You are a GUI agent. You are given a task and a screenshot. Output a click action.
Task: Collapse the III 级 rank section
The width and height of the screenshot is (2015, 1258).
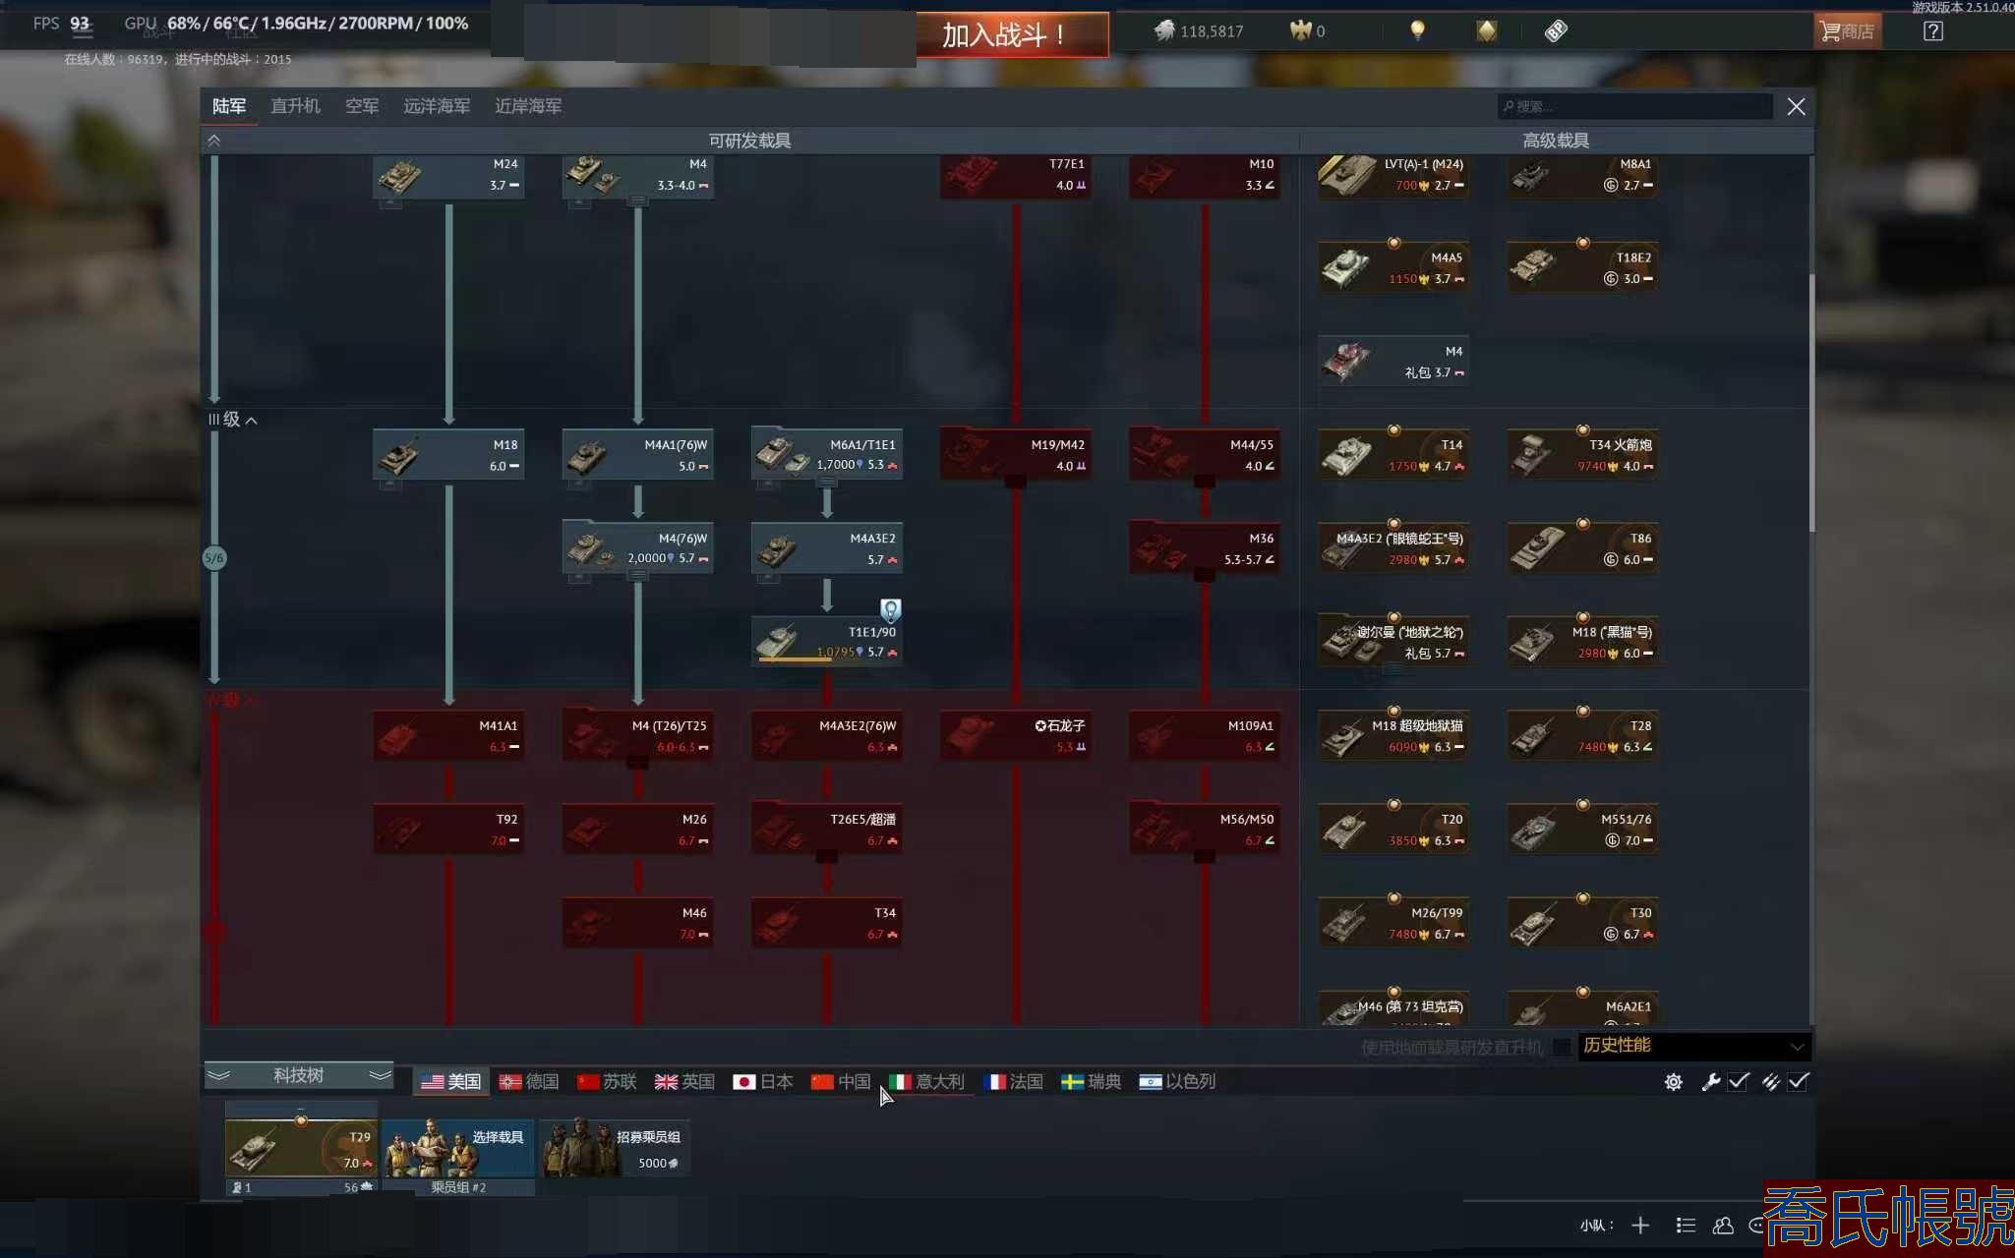coord(252,421)
